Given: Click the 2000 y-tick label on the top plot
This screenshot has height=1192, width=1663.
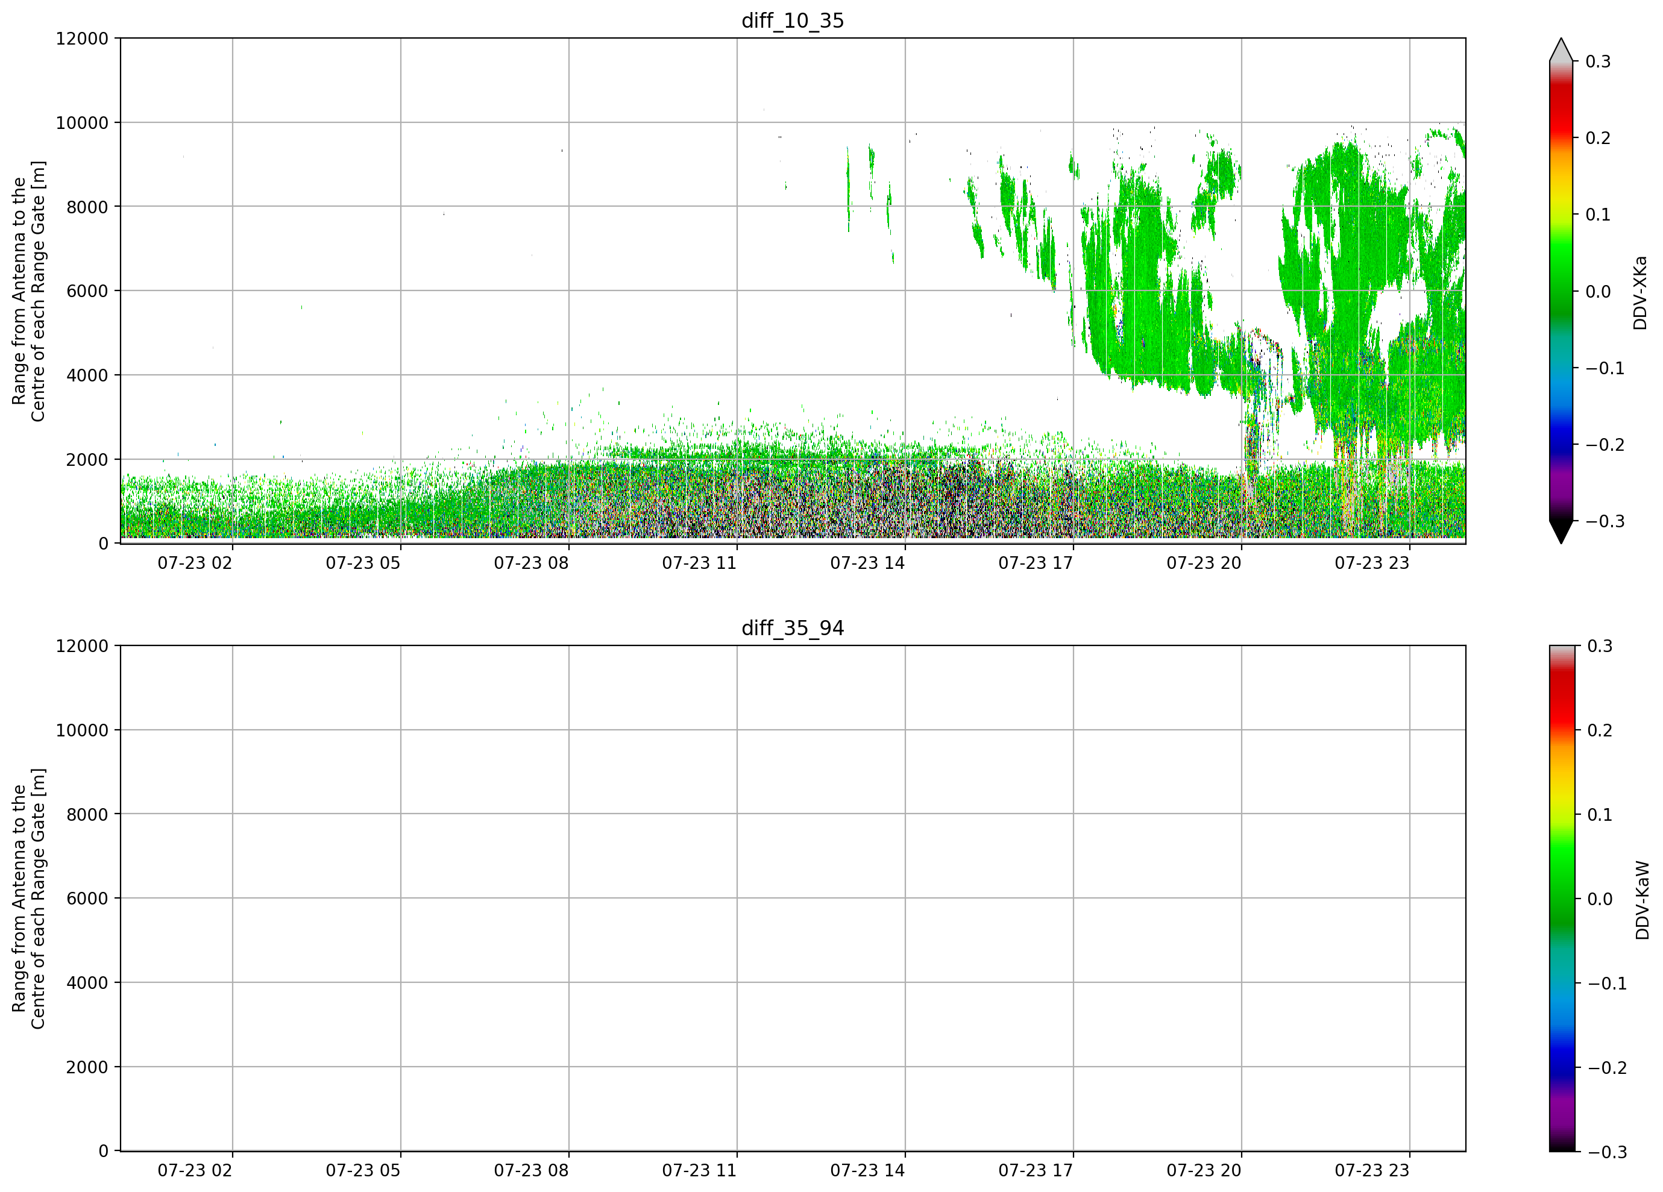Looking at the screenshot, I should 87,460.
